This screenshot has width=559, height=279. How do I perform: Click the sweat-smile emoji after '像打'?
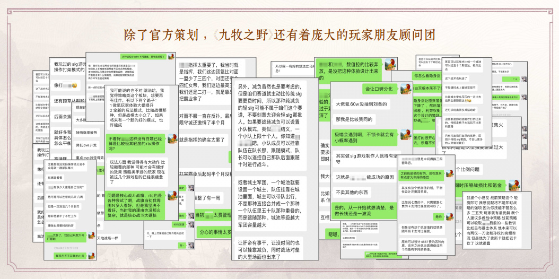74,85
